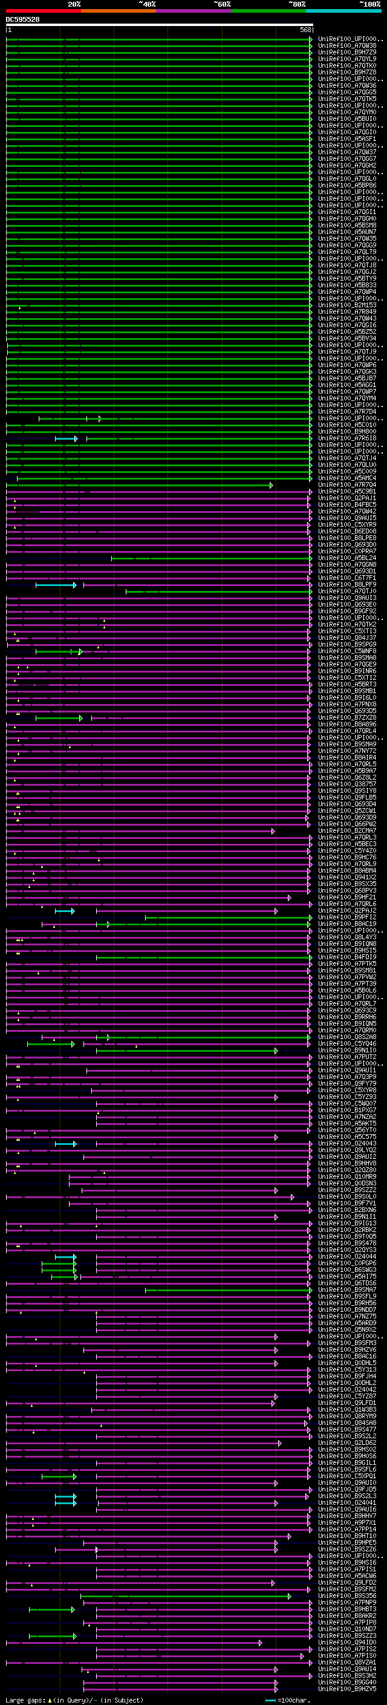Select hit label UniRef100_Q10MR9

[x=347, y=1177]
